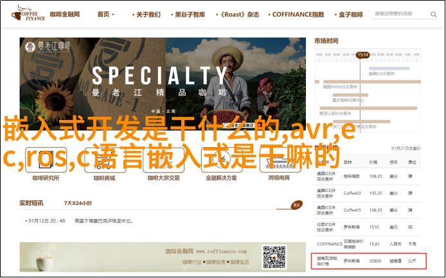This screenshot has width=446, height=278.
Task: Click the brown 更多 leaf button
Action: click(296, 205)
